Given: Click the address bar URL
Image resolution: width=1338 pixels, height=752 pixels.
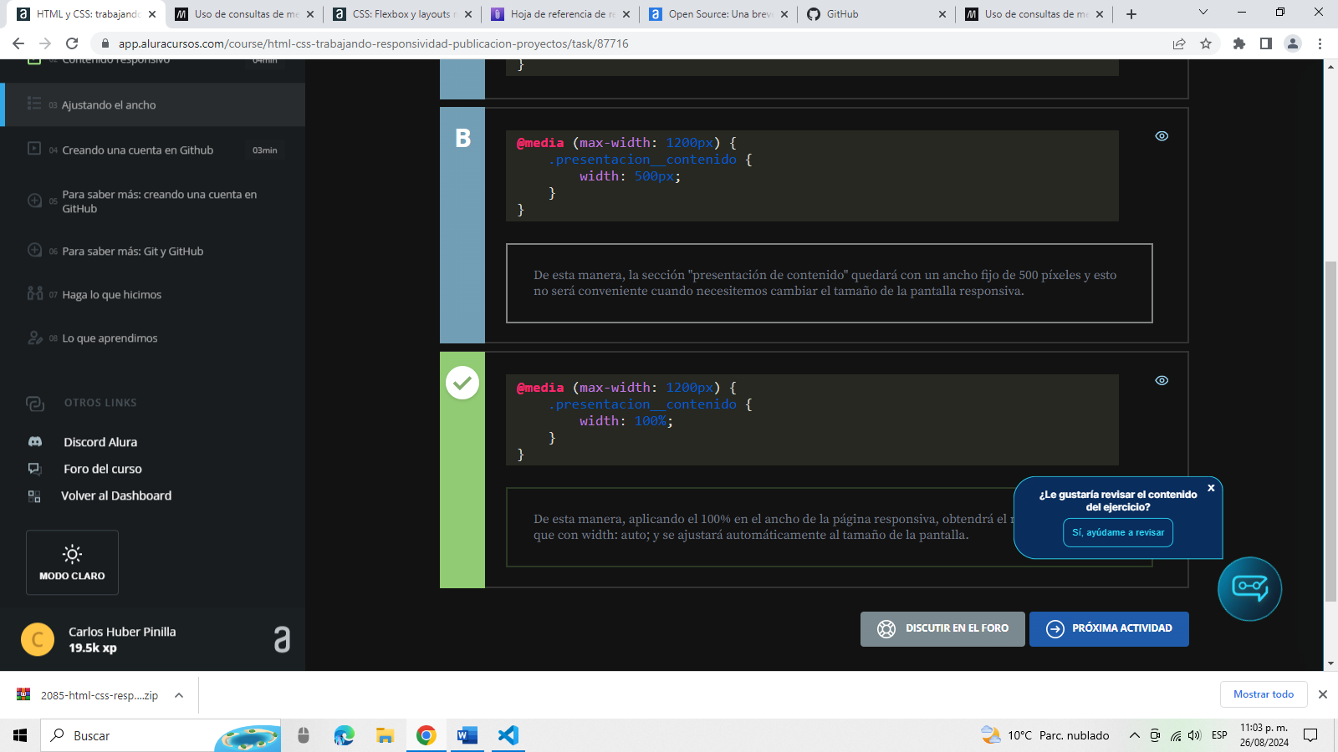Looking at the screenshot, I should (x=374, y=43).
